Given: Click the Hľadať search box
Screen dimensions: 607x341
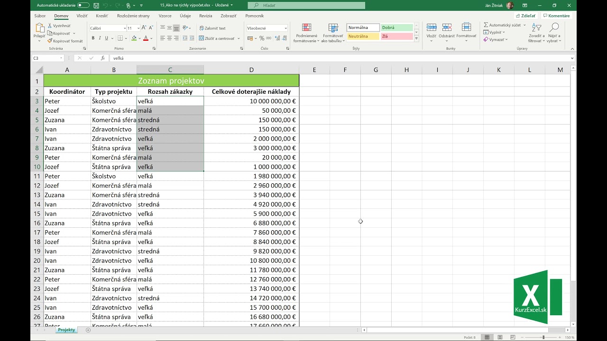Looking at the screenshot, I should pyautogui.click(x=307, y=5).
